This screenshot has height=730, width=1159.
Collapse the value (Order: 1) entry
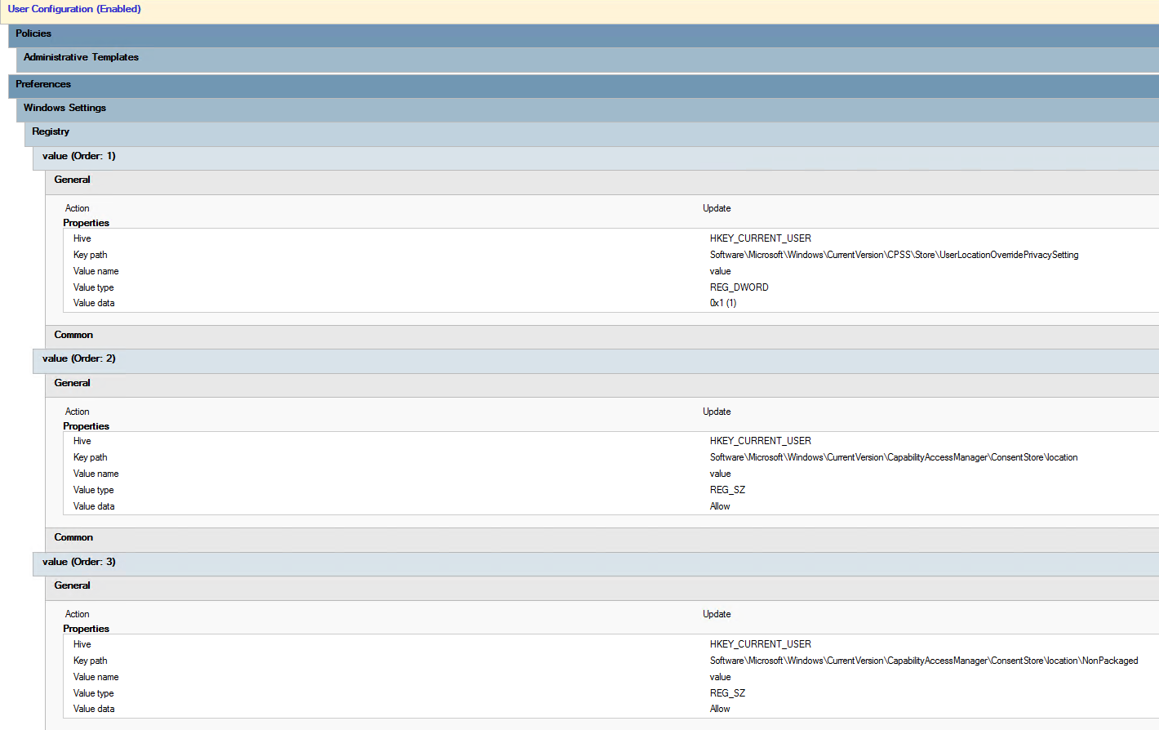(x=79, y=156)
